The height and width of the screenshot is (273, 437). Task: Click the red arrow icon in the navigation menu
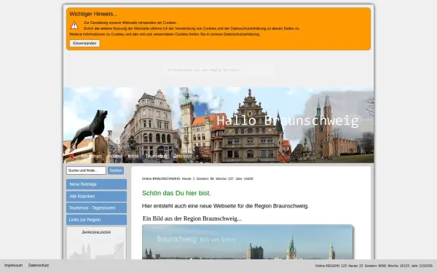coord(71,157)
